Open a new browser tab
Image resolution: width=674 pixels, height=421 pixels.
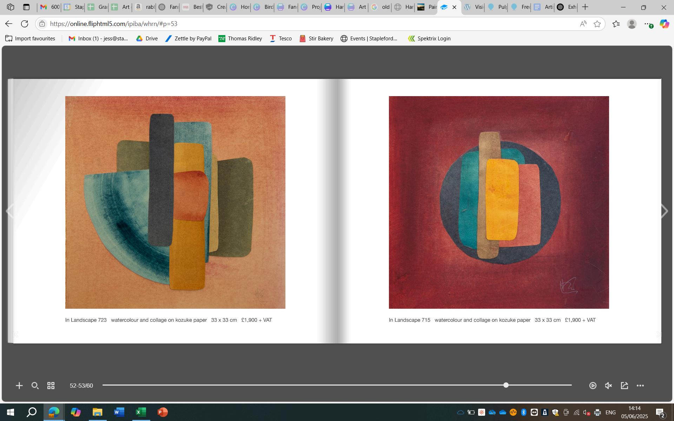tap(585, 7)
